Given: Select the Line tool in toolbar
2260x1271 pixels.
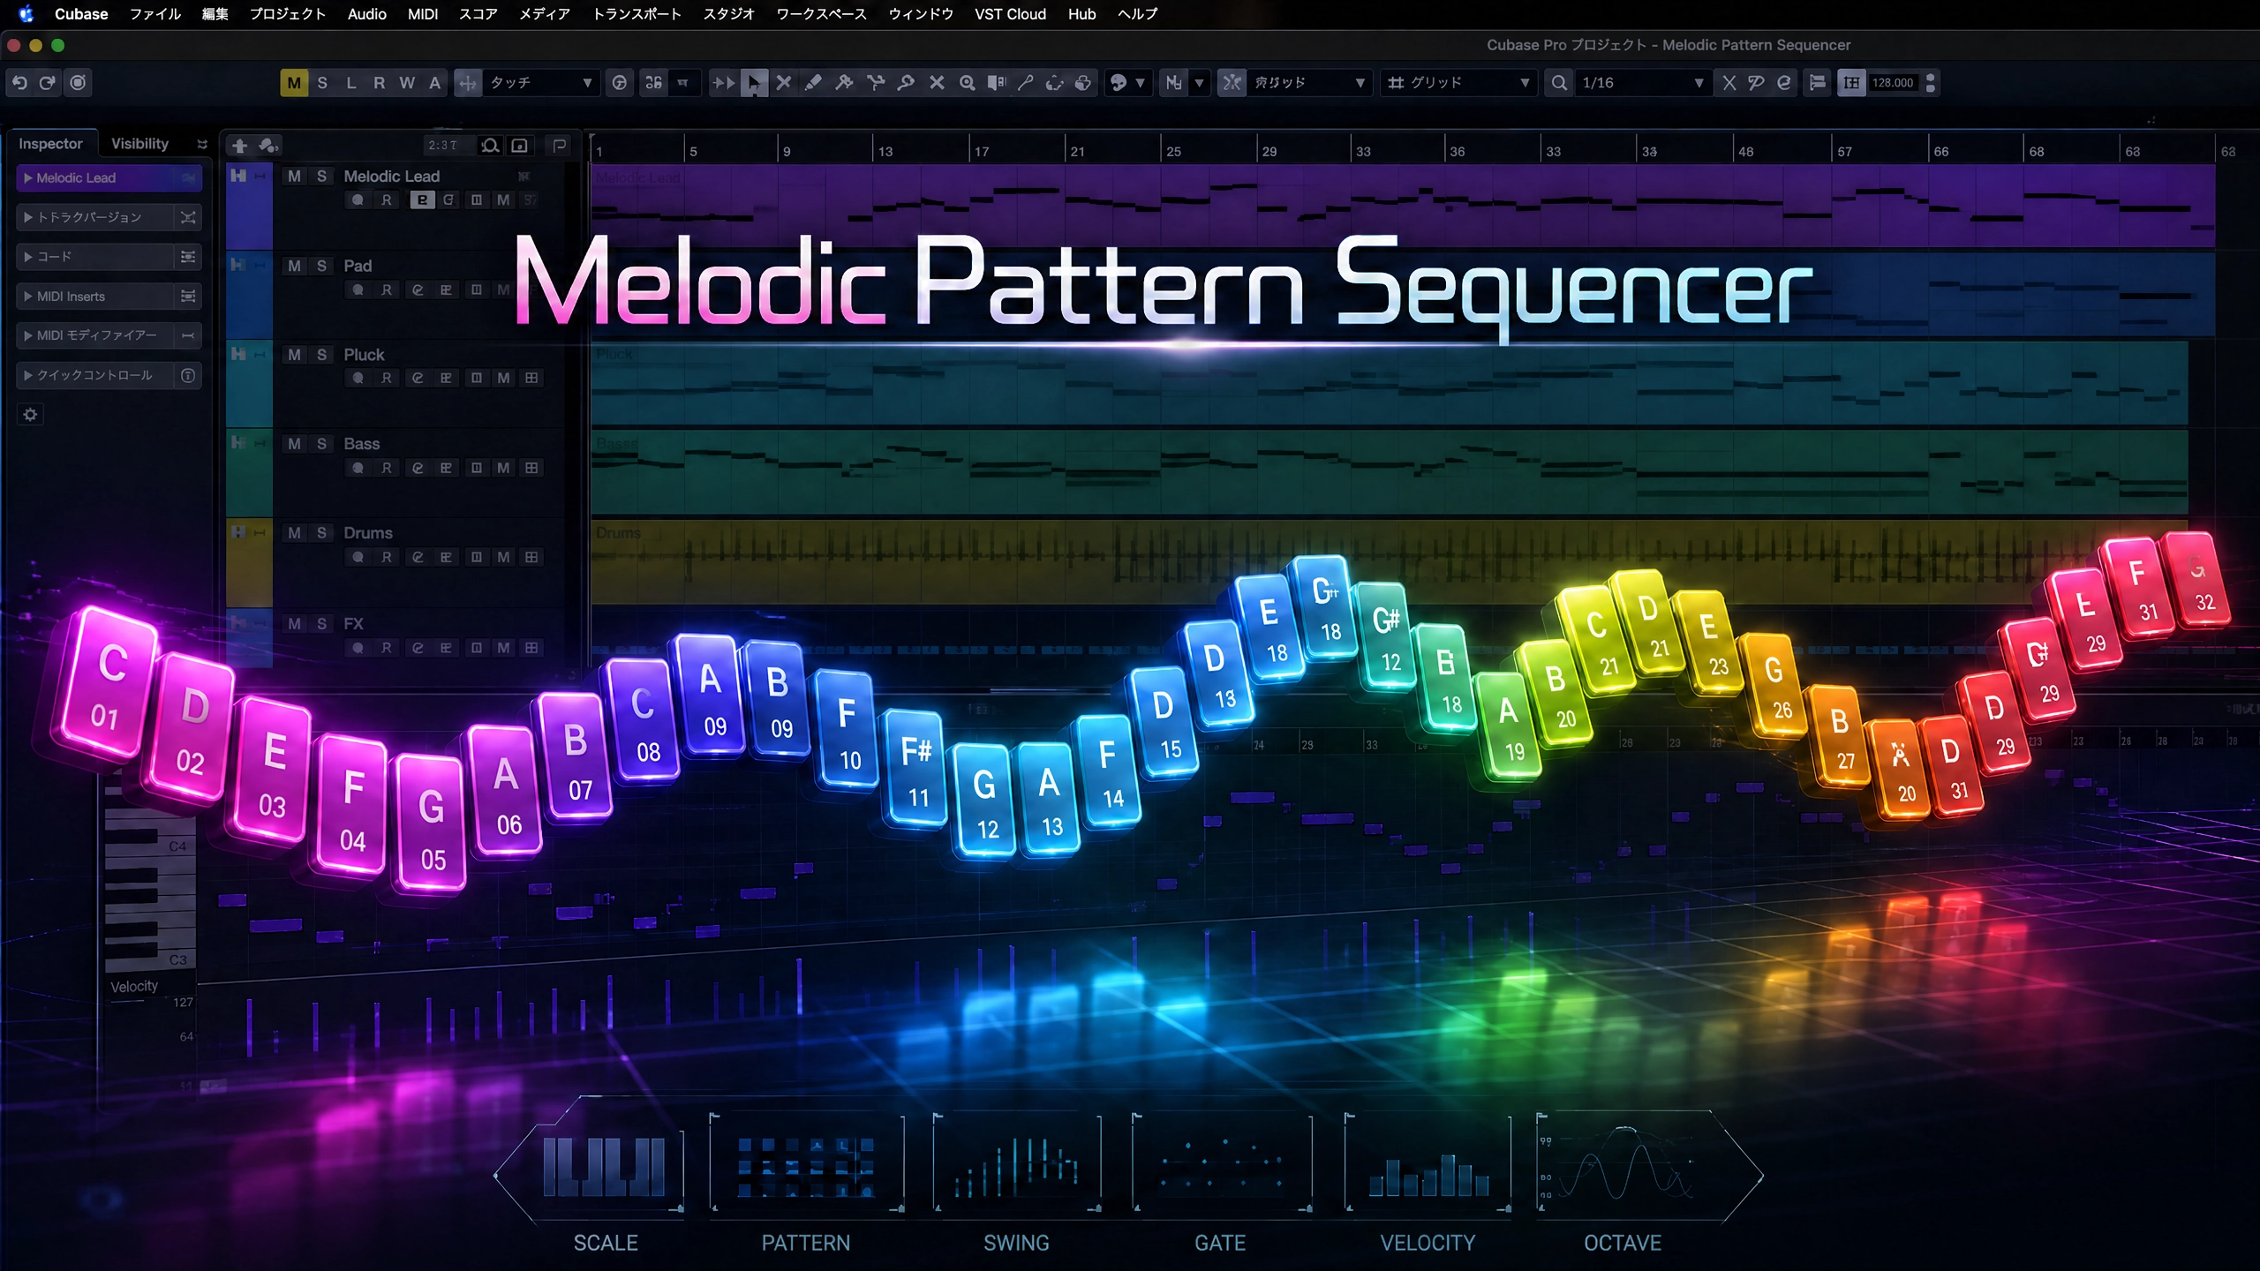Looking at the screenshot, I should point(1026,83).
